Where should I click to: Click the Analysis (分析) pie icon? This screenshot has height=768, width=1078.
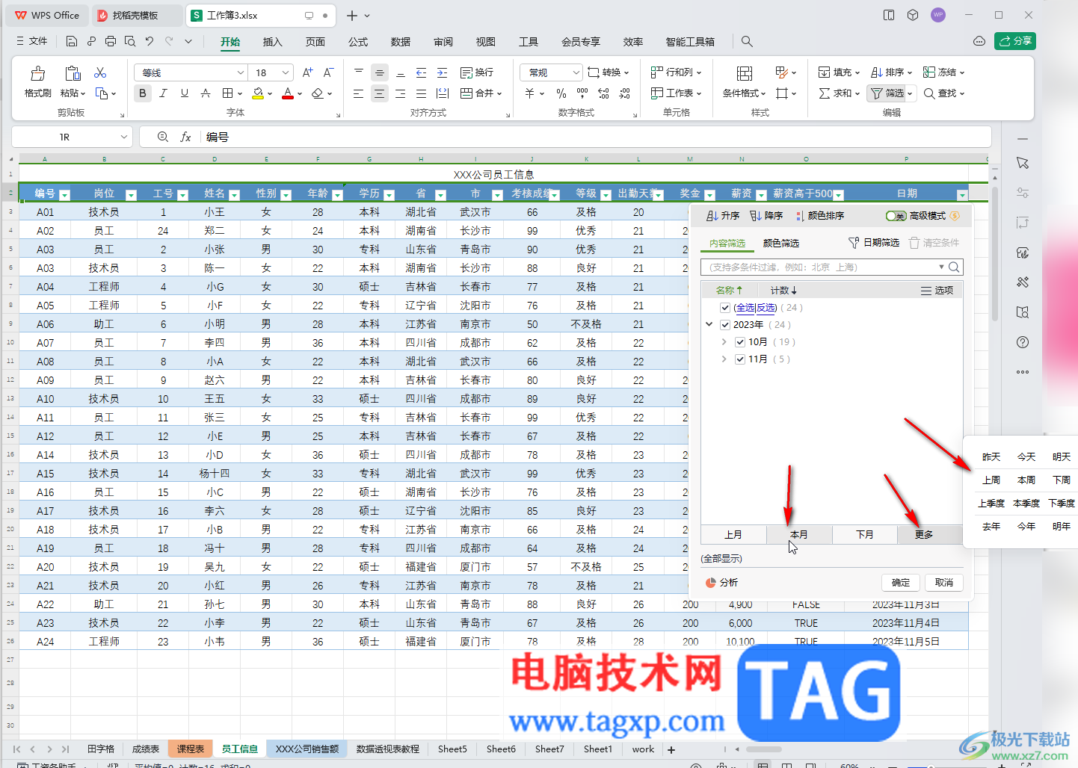click(711, 583)
